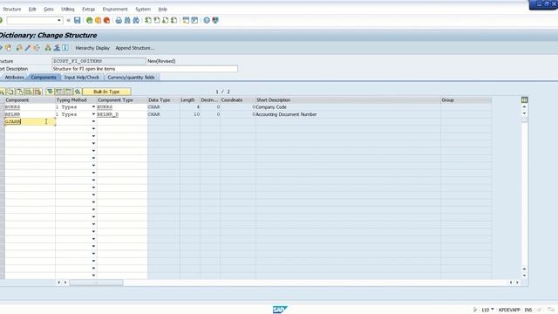This screenshot has width=558, height=314.
Task: Click the Short Description input field
Action: 145,69
